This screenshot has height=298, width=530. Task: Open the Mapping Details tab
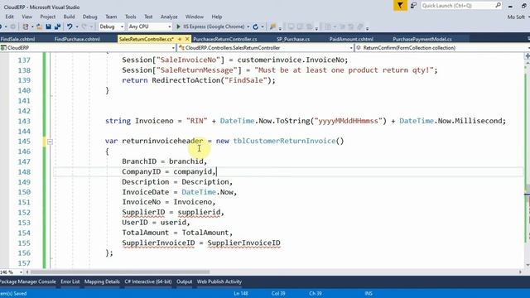pyautogui.click(x=102, y=281)
